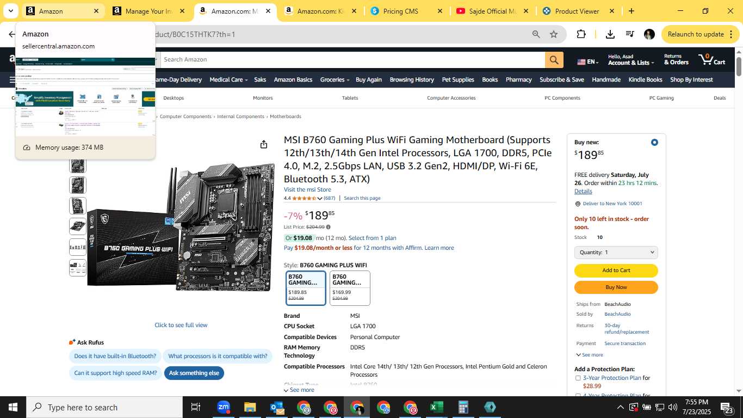The width and height of the screenshot is (743, 418).
Task: Click the Ask Rufus sparkle icon
Action: [72, 342]
